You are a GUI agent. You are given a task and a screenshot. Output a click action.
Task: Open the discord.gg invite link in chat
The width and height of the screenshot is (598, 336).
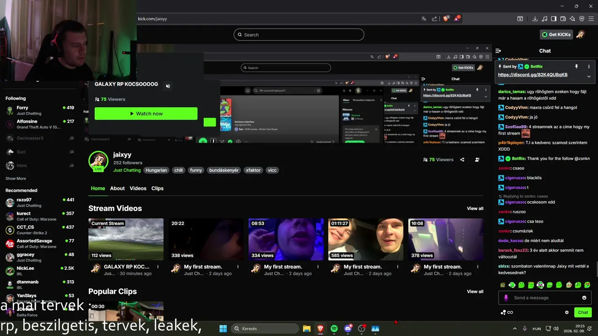pos(533,75)
